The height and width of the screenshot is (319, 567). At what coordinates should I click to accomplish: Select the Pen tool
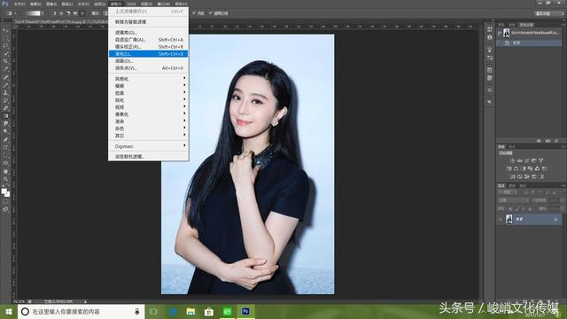pos(5,139)
